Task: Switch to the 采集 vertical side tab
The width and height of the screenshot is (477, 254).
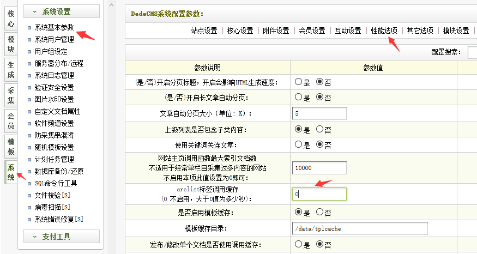Action: [x=11, y=95]
